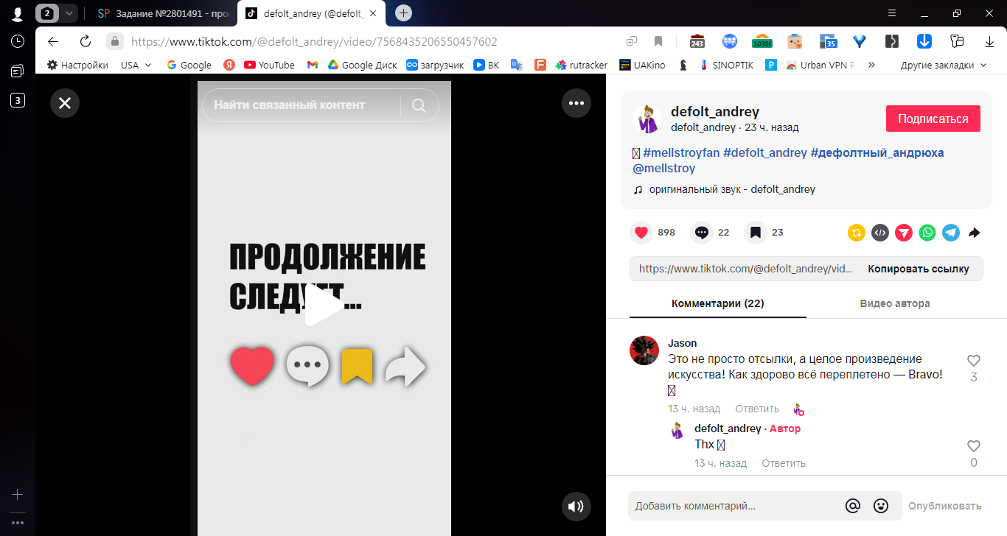
Task: Click "Ответить" under defolt_andrey's reply
Action: pyautogui.click(x=784, y=463)
